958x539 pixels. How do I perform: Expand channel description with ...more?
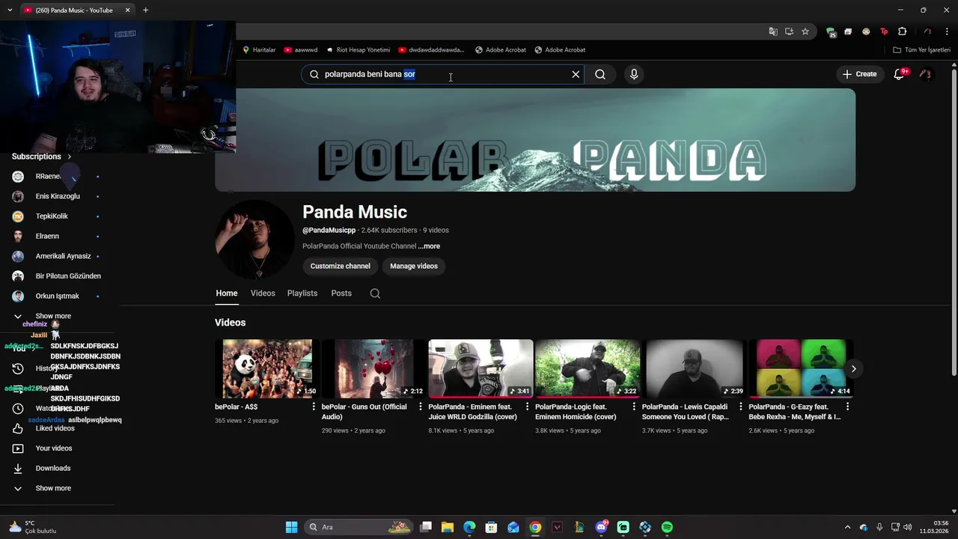(x=429, y=246)
